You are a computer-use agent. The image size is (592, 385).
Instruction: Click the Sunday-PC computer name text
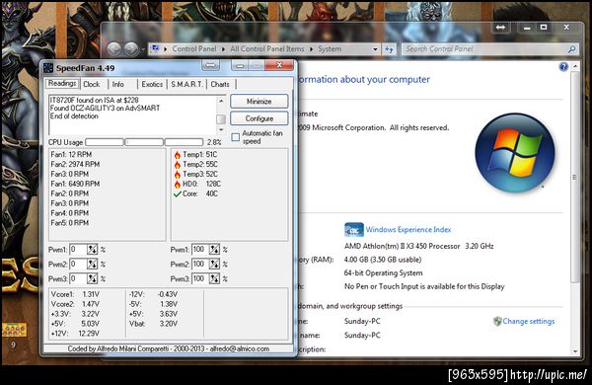[362, 321]
